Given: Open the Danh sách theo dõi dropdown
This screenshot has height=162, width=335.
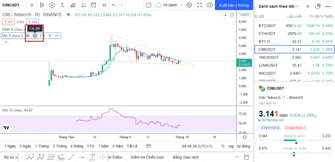Looking at the screenshot, I should (x=278, y=6).
